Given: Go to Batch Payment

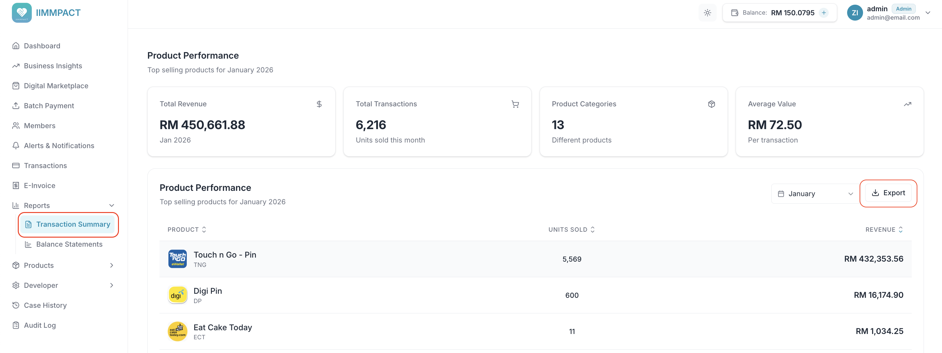Looking at the screenshot, I should coord(49,106).
